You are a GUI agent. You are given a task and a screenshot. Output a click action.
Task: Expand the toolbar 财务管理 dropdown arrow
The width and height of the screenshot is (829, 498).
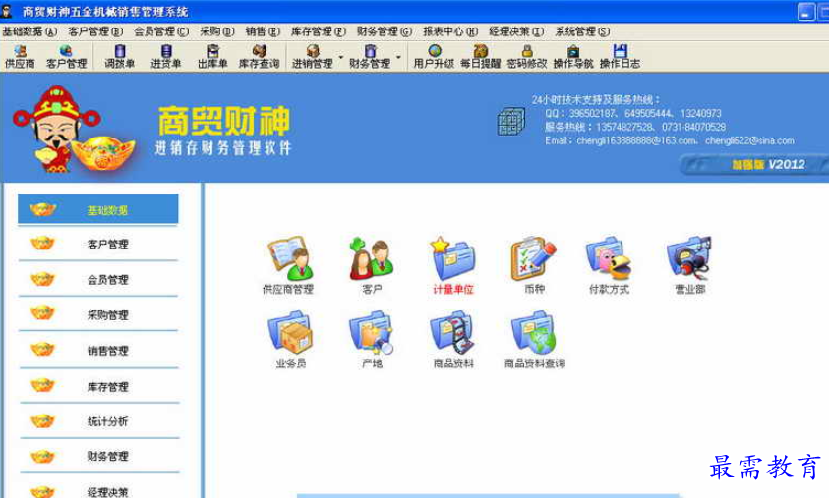(x=398, y=57)
